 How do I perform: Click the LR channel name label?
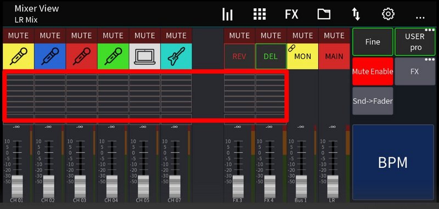[333, 200]
